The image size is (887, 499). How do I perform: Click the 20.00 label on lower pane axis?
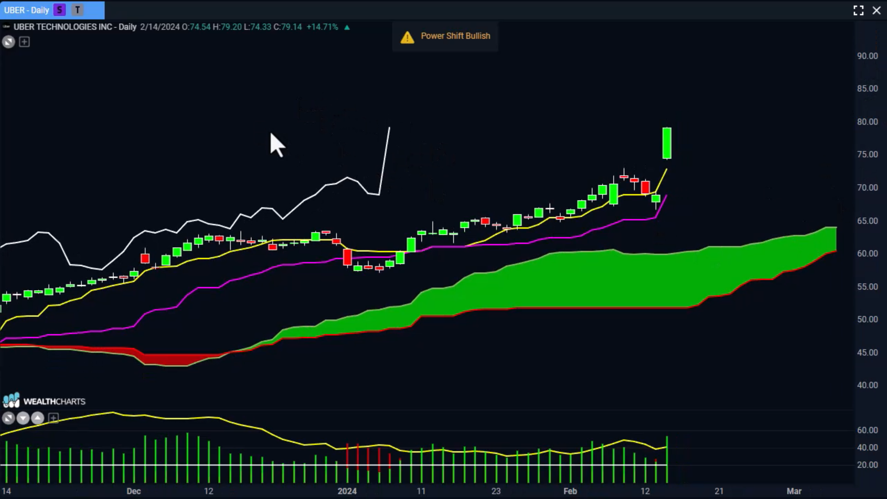(x=867, y=465)
